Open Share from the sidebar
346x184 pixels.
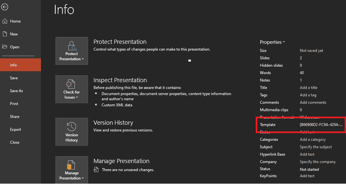[x=14, y=116]
